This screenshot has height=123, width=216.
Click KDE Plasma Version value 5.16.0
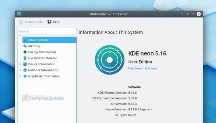pyautogui.click(x=132, y=93)
